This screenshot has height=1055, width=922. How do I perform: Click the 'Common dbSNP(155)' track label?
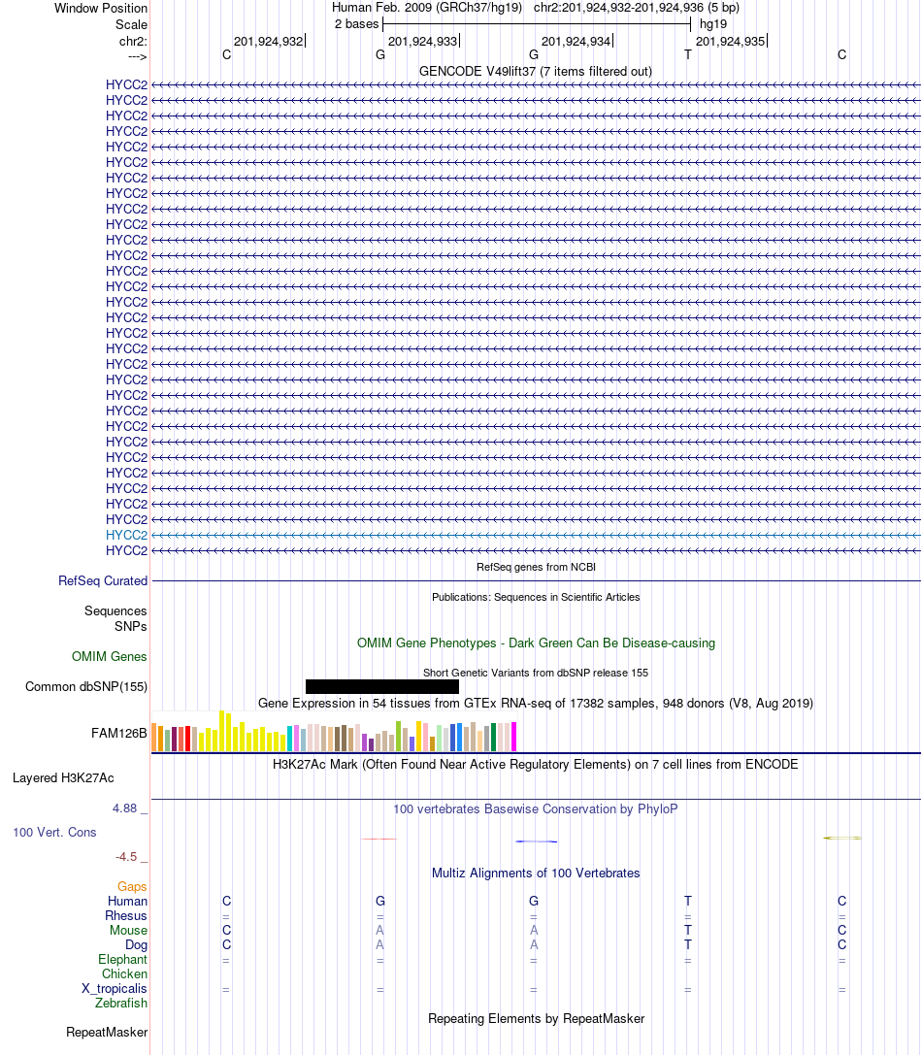coord(86,687)
